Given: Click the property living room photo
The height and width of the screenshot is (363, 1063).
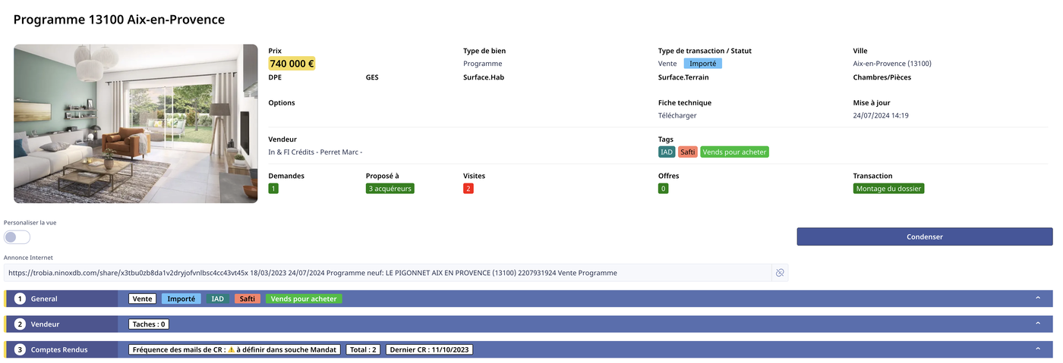Looking at the screenshot, I should (136, 124).
